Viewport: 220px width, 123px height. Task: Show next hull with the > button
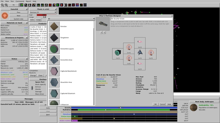[105, 32]
